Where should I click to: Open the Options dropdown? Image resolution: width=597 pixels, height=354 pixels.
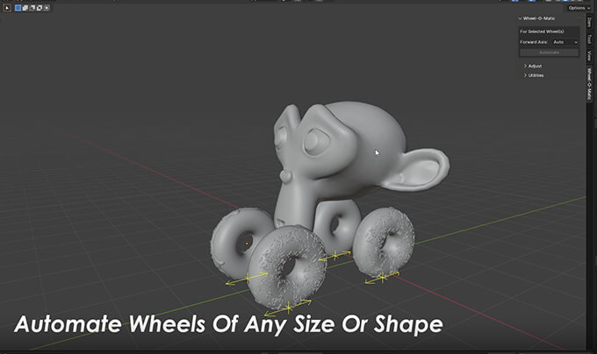pos(579,8)
